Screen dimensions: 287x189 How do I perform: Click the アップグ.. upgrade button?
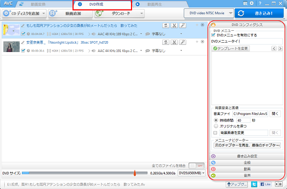pos(237,184)
